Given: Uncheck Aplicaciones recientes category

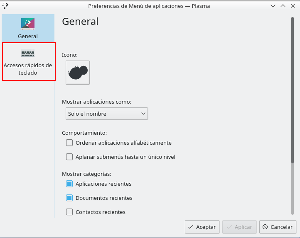Looking at the screenshot, I should (69, 184).
